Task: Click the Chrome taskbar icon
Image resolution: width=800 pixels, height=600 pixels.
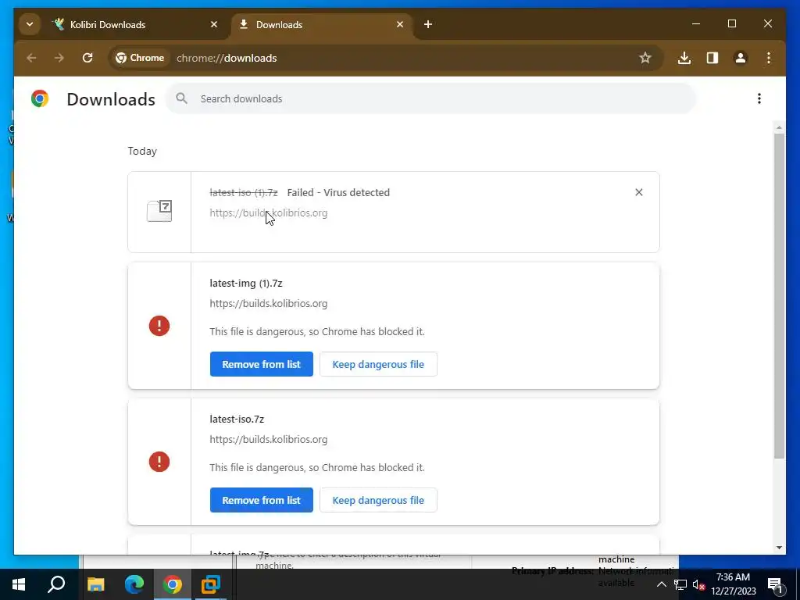Action: [173, 584]
